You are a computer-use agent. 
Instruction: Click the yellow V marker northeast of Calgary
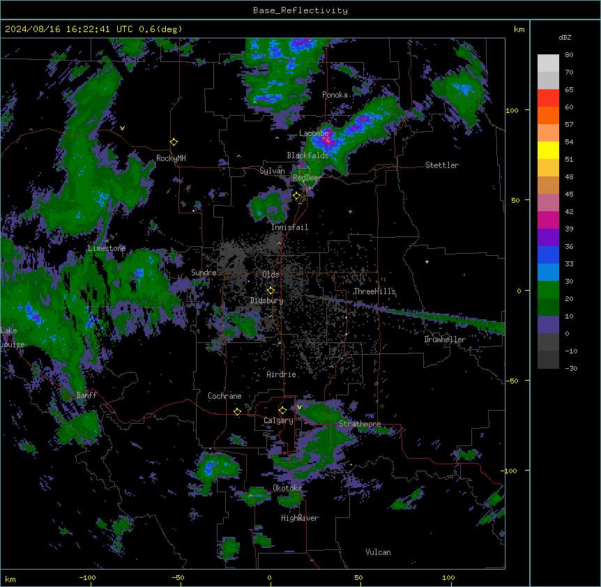[x=299, y=407]
